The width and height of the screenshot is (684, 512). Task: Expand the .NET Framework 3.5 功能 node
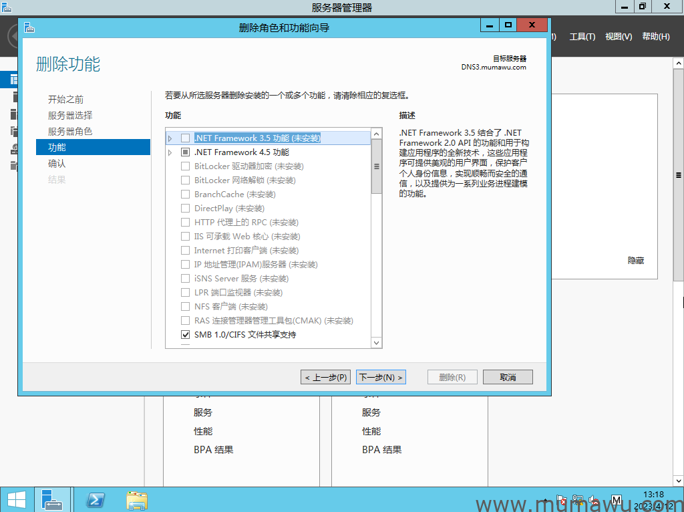(170, 138)
